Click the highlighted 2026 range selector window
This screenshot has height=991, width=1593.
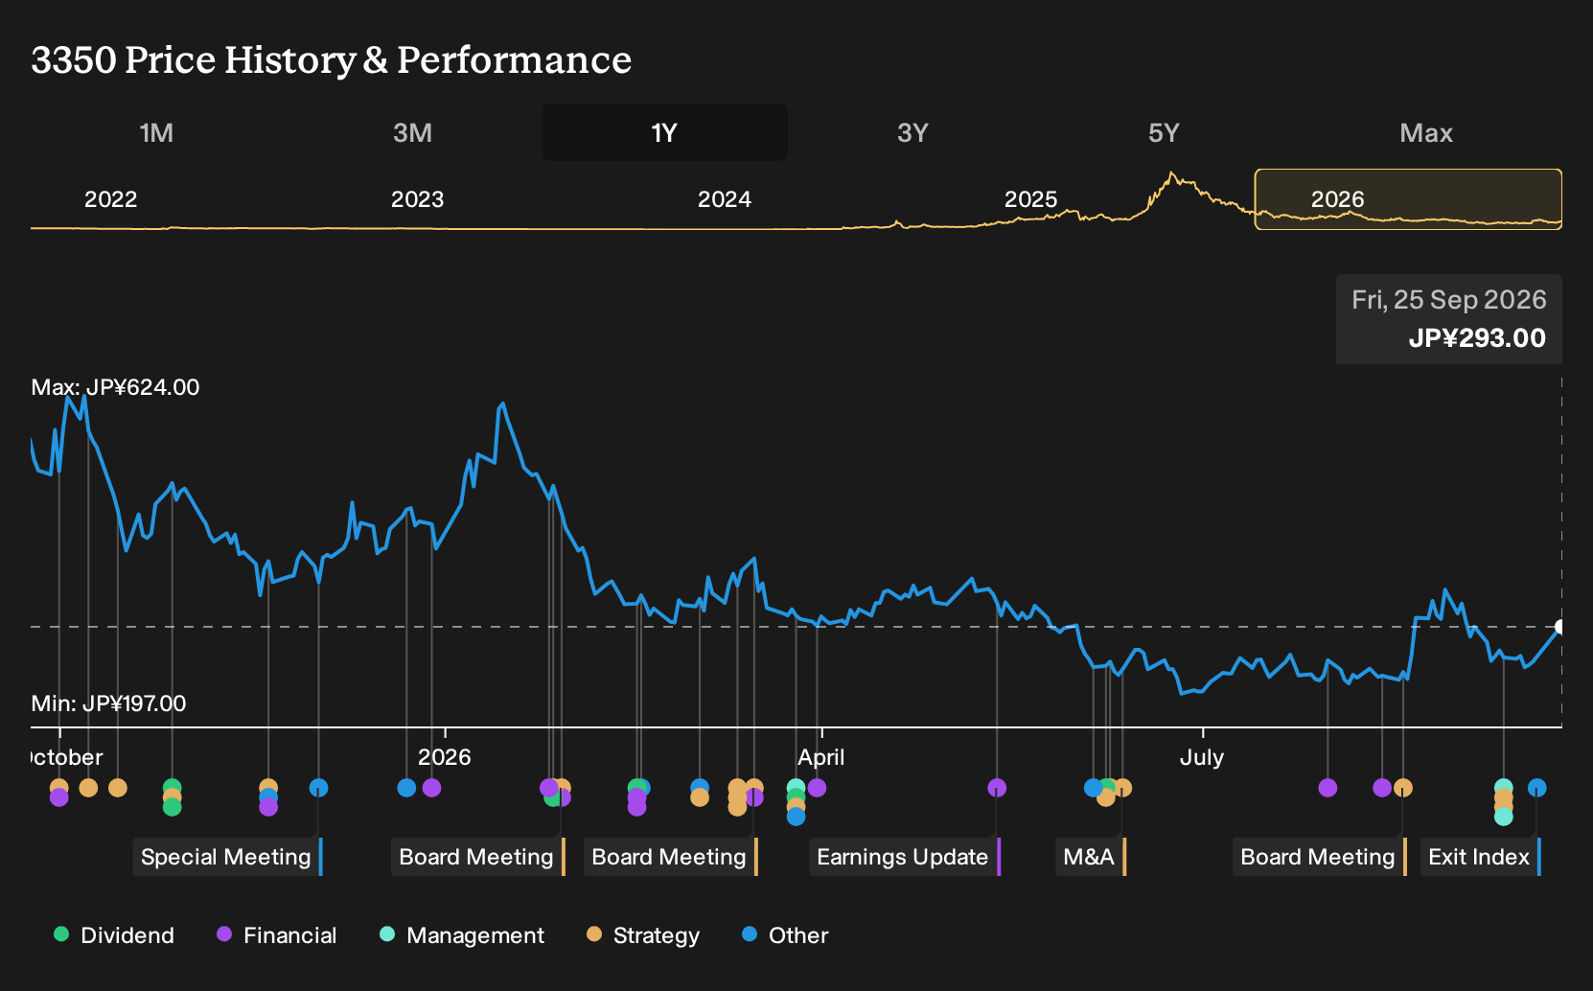tap(1408, 199)
